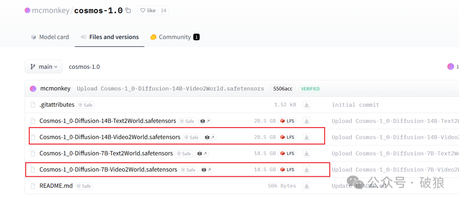Screen dimensions: 459x201
Task: Open the .gitattributes file
Action: 57,105
